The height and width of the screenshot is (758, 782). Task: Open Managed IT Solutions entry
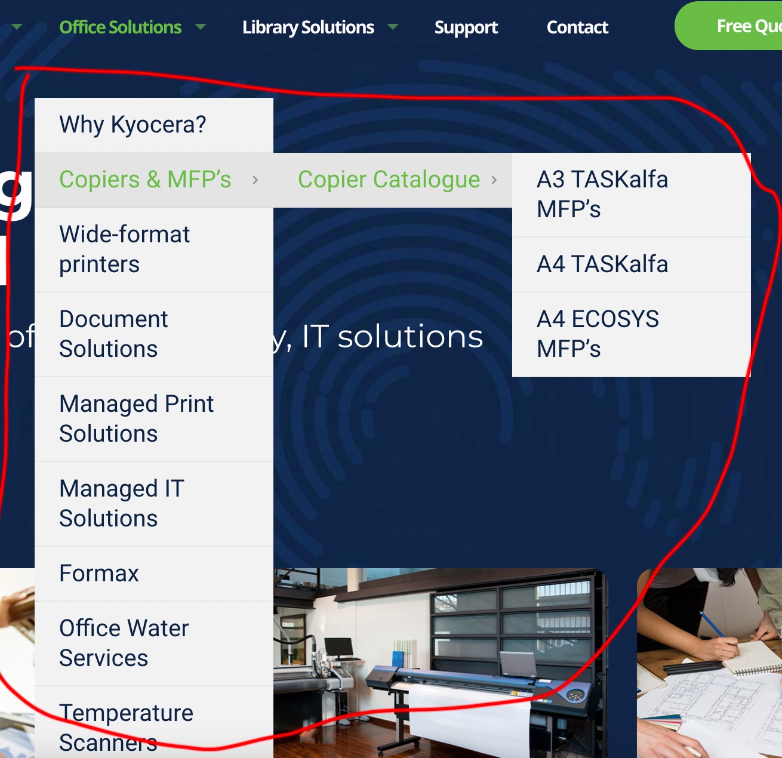tap(154, 504)
